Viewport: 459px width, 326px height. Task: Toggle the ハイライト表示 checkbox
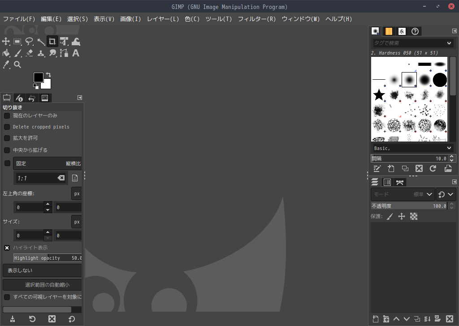[x=7, y=248]
